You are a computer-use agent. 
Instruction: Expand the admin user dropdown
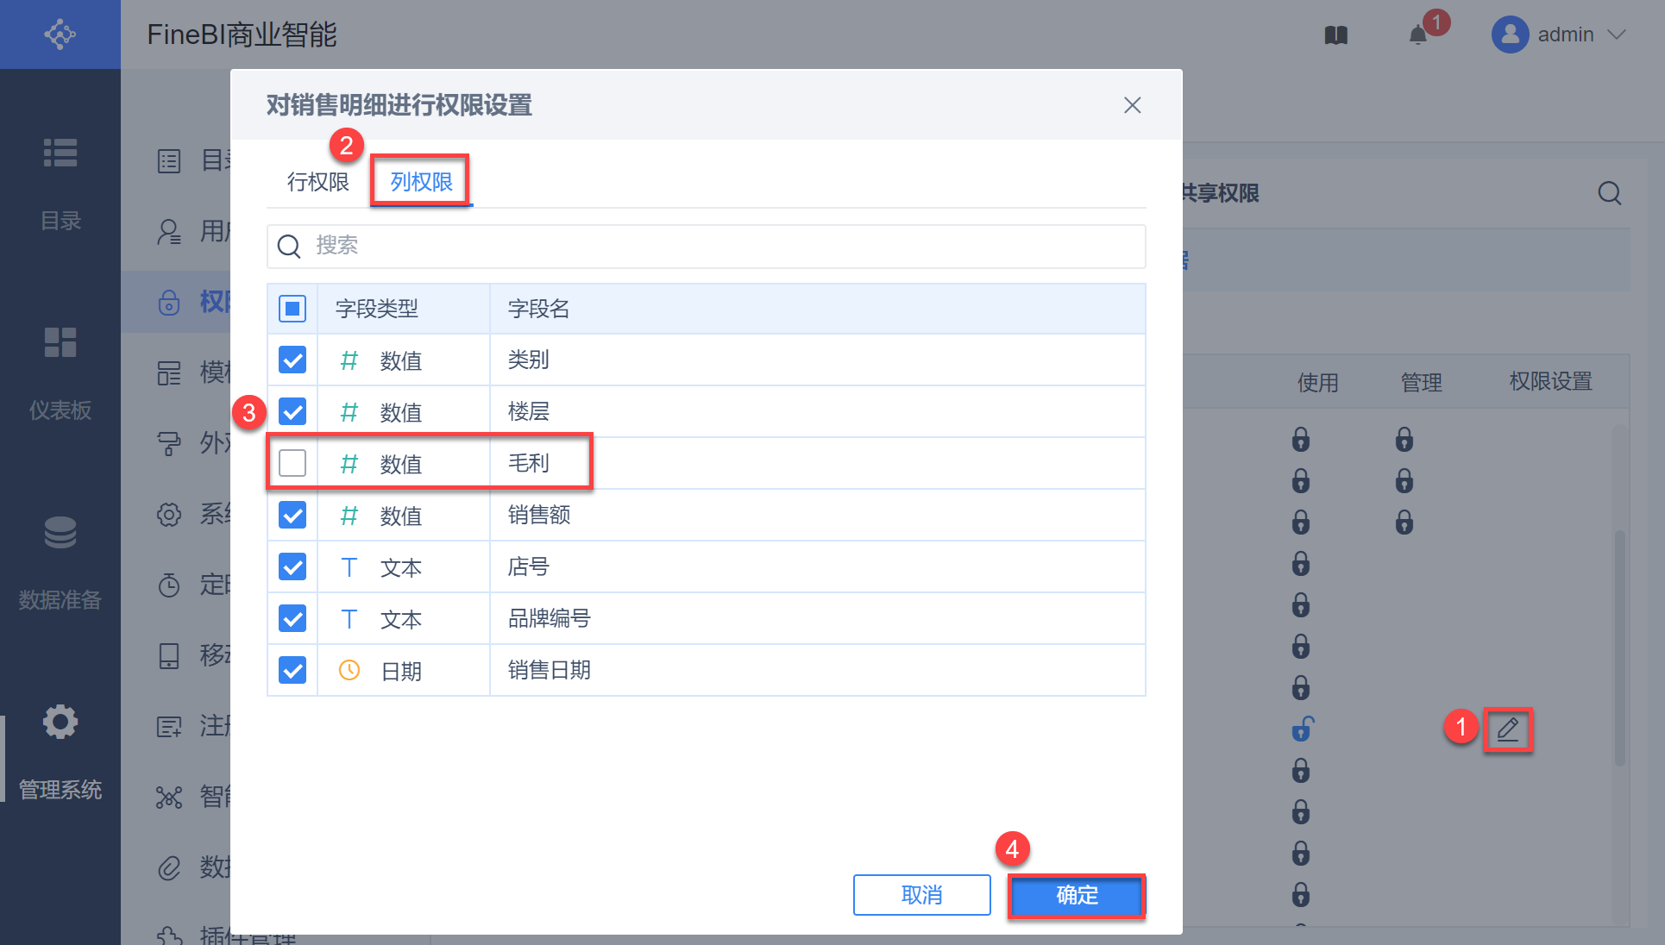pyautogui.click(x=1616, y=35)
